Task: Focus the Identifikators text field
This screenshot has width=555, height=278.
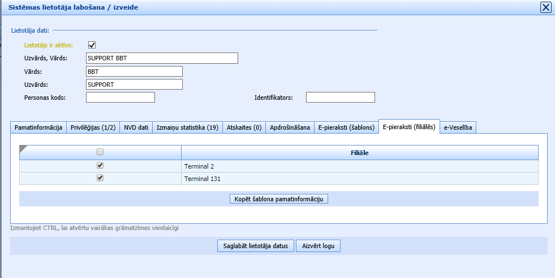Action: coord(340,98)
